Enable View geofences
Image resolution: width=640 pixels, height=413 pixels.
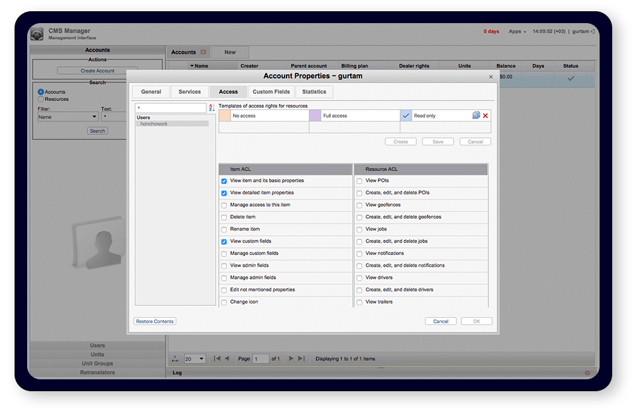click(x=359, y=205)
